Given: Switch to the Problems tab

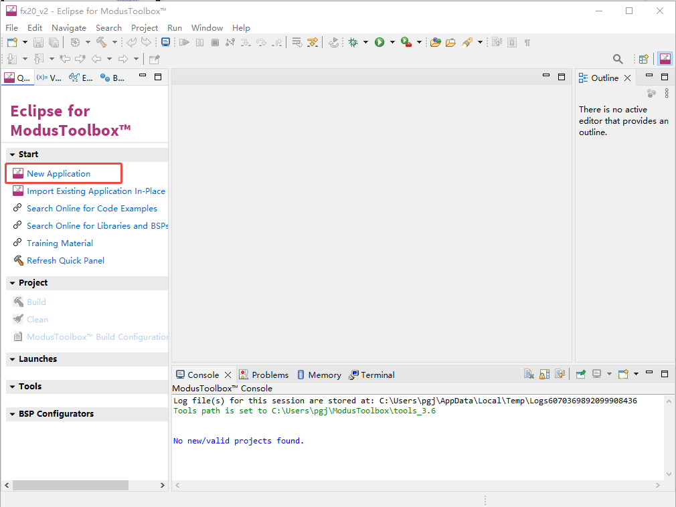Looking at the screenshot, I should click(x=264, y=375).
